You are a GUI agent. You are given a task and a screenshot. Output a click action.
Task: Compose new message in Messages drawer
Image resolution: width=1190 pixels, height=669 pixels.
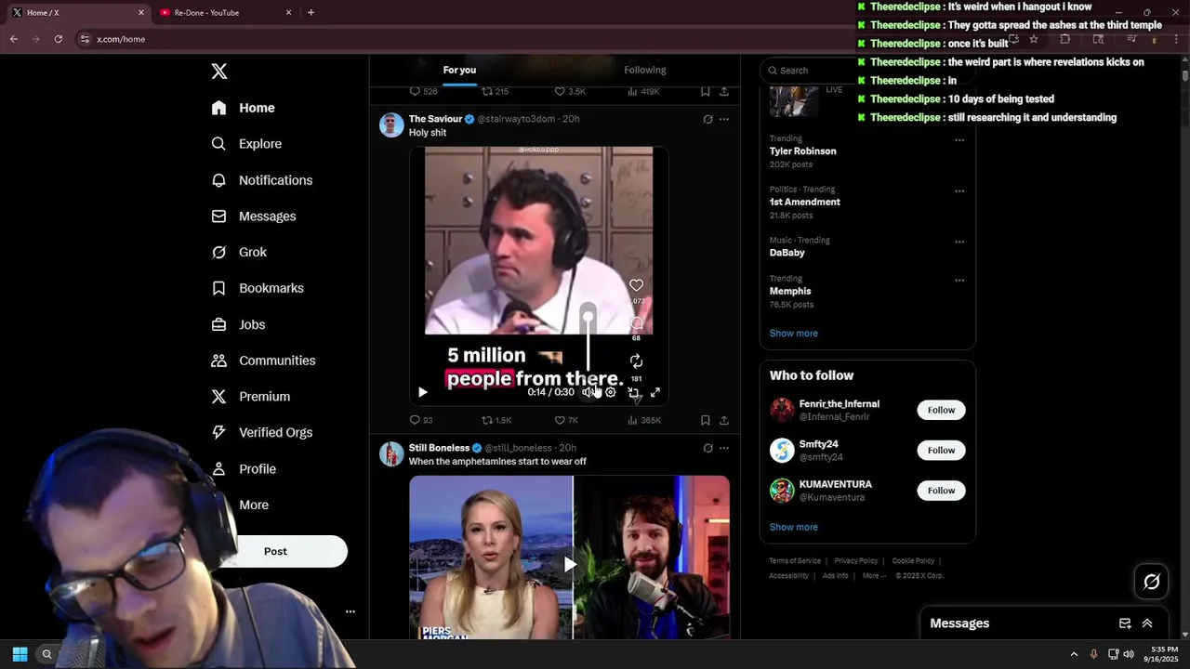click(x=1125, y=623)
